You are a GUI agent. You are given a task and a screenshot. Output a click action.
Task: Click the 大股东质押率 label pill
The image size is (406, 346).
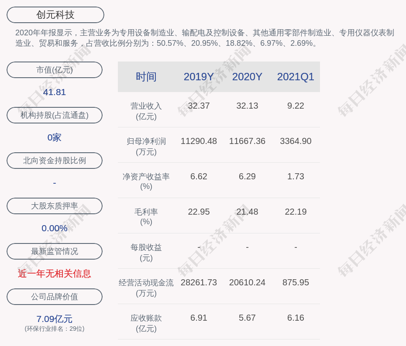55,206
